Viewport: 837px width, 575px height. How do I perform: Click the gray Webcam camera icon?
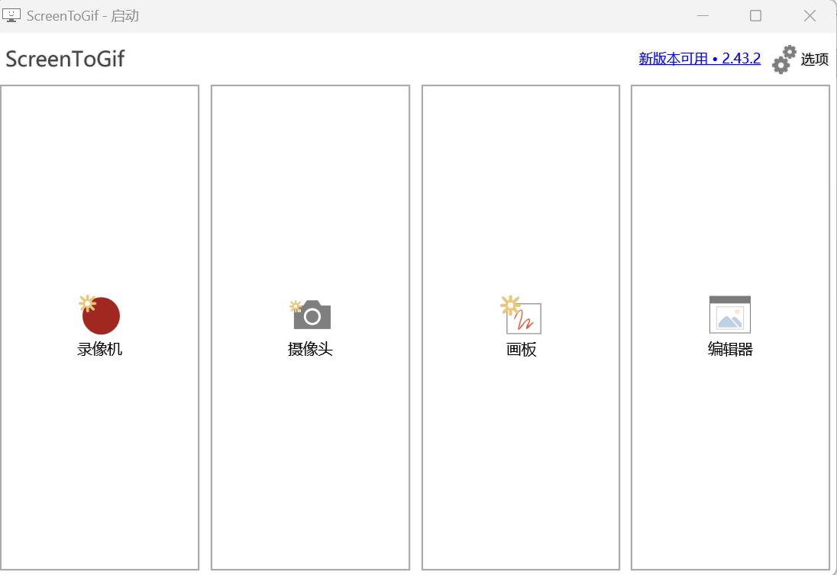(310, 315)
